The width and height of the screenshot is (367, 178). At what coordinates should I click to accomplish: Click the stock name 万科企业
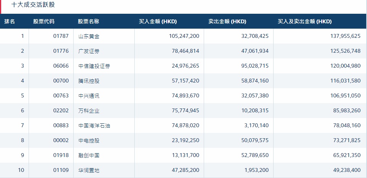89,111
